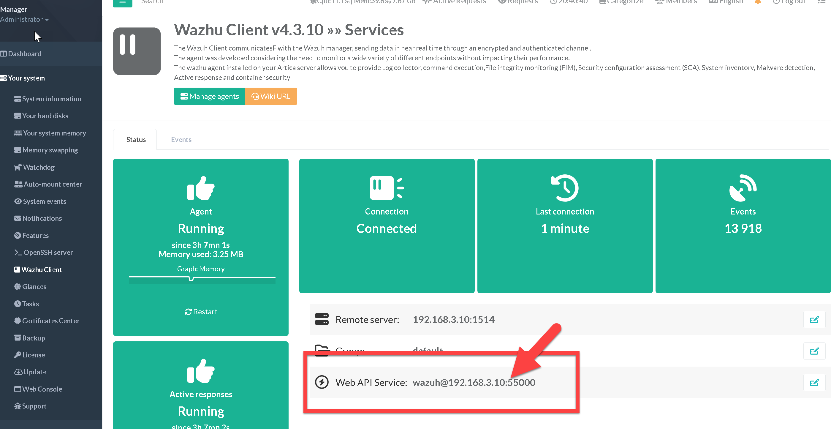Expand the Administrator dropdown
The height and width of the screenshot is (429, 831).
click(x=25, y=19)
